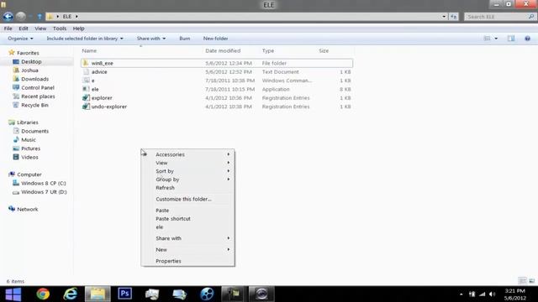Screen dimensions: 538x302
Task: Select the explorer registry file icon
Action: [86, 98]
